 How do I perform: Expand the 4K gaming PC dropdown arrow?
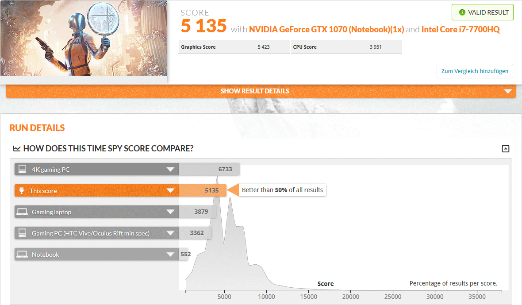coord(170,170)
